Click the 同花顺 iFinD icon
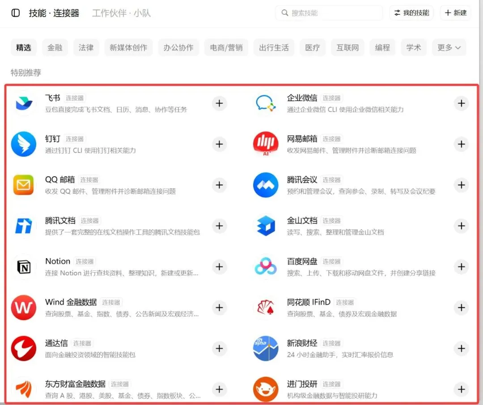The height and width of the screenshot is (405, 483). [x=266, y=307]
